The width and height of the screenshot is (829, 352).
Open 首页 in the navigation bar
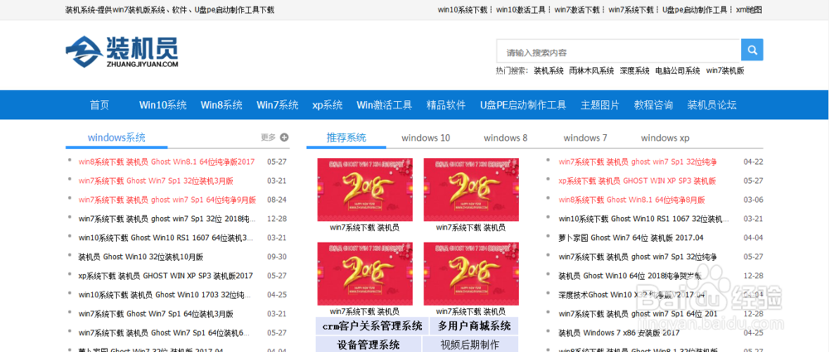pyautogui.click(x=99, y=104)
